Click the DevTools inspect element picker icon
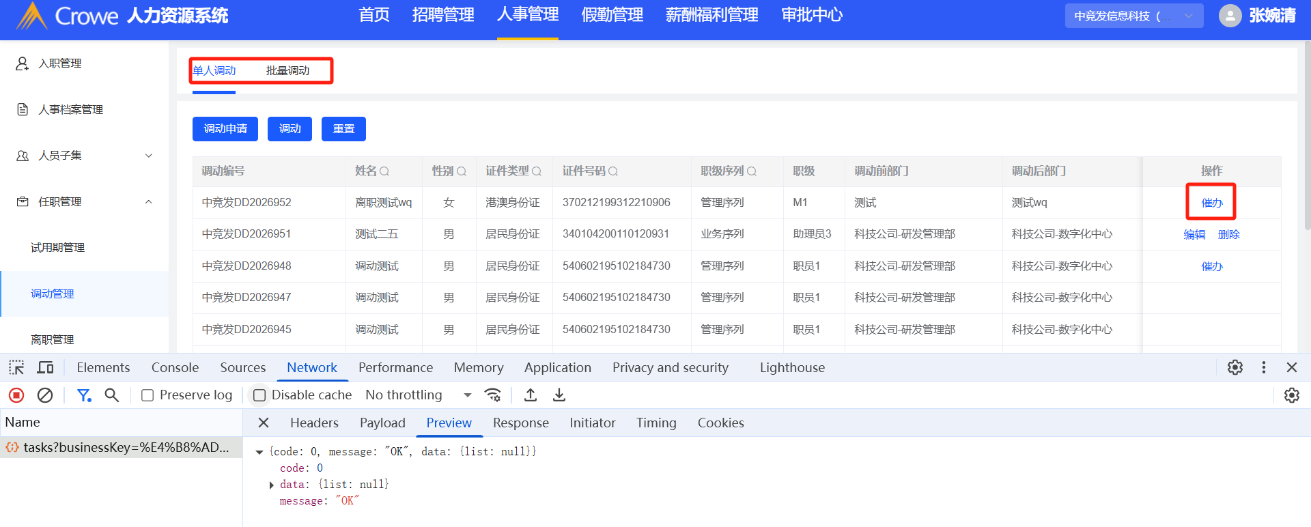The height and width of the screenshot is (527, 1311). [16, 368]
